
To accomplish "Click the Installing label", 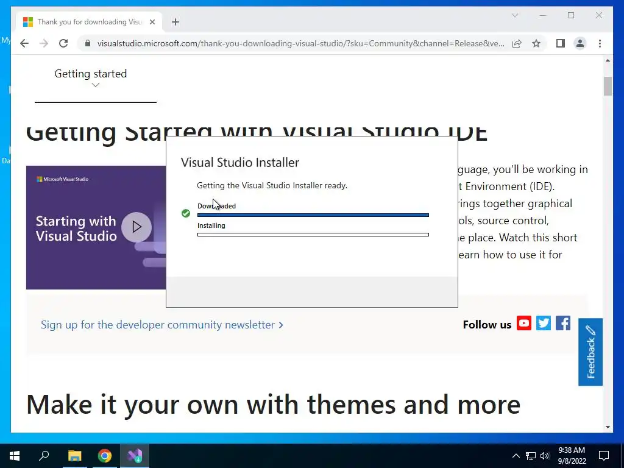I will click(211, 225).
